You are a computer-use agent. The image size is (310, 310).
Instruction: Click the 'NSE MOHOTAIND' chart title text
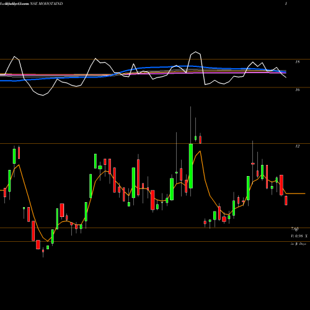coord(46,4)
